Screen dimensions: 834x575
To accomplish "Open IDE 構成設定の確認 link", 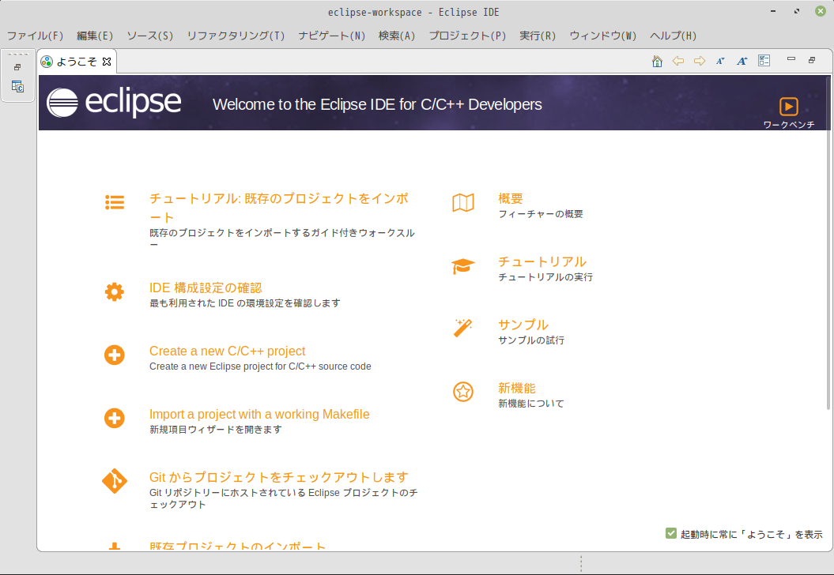I will tap(206, 288).
